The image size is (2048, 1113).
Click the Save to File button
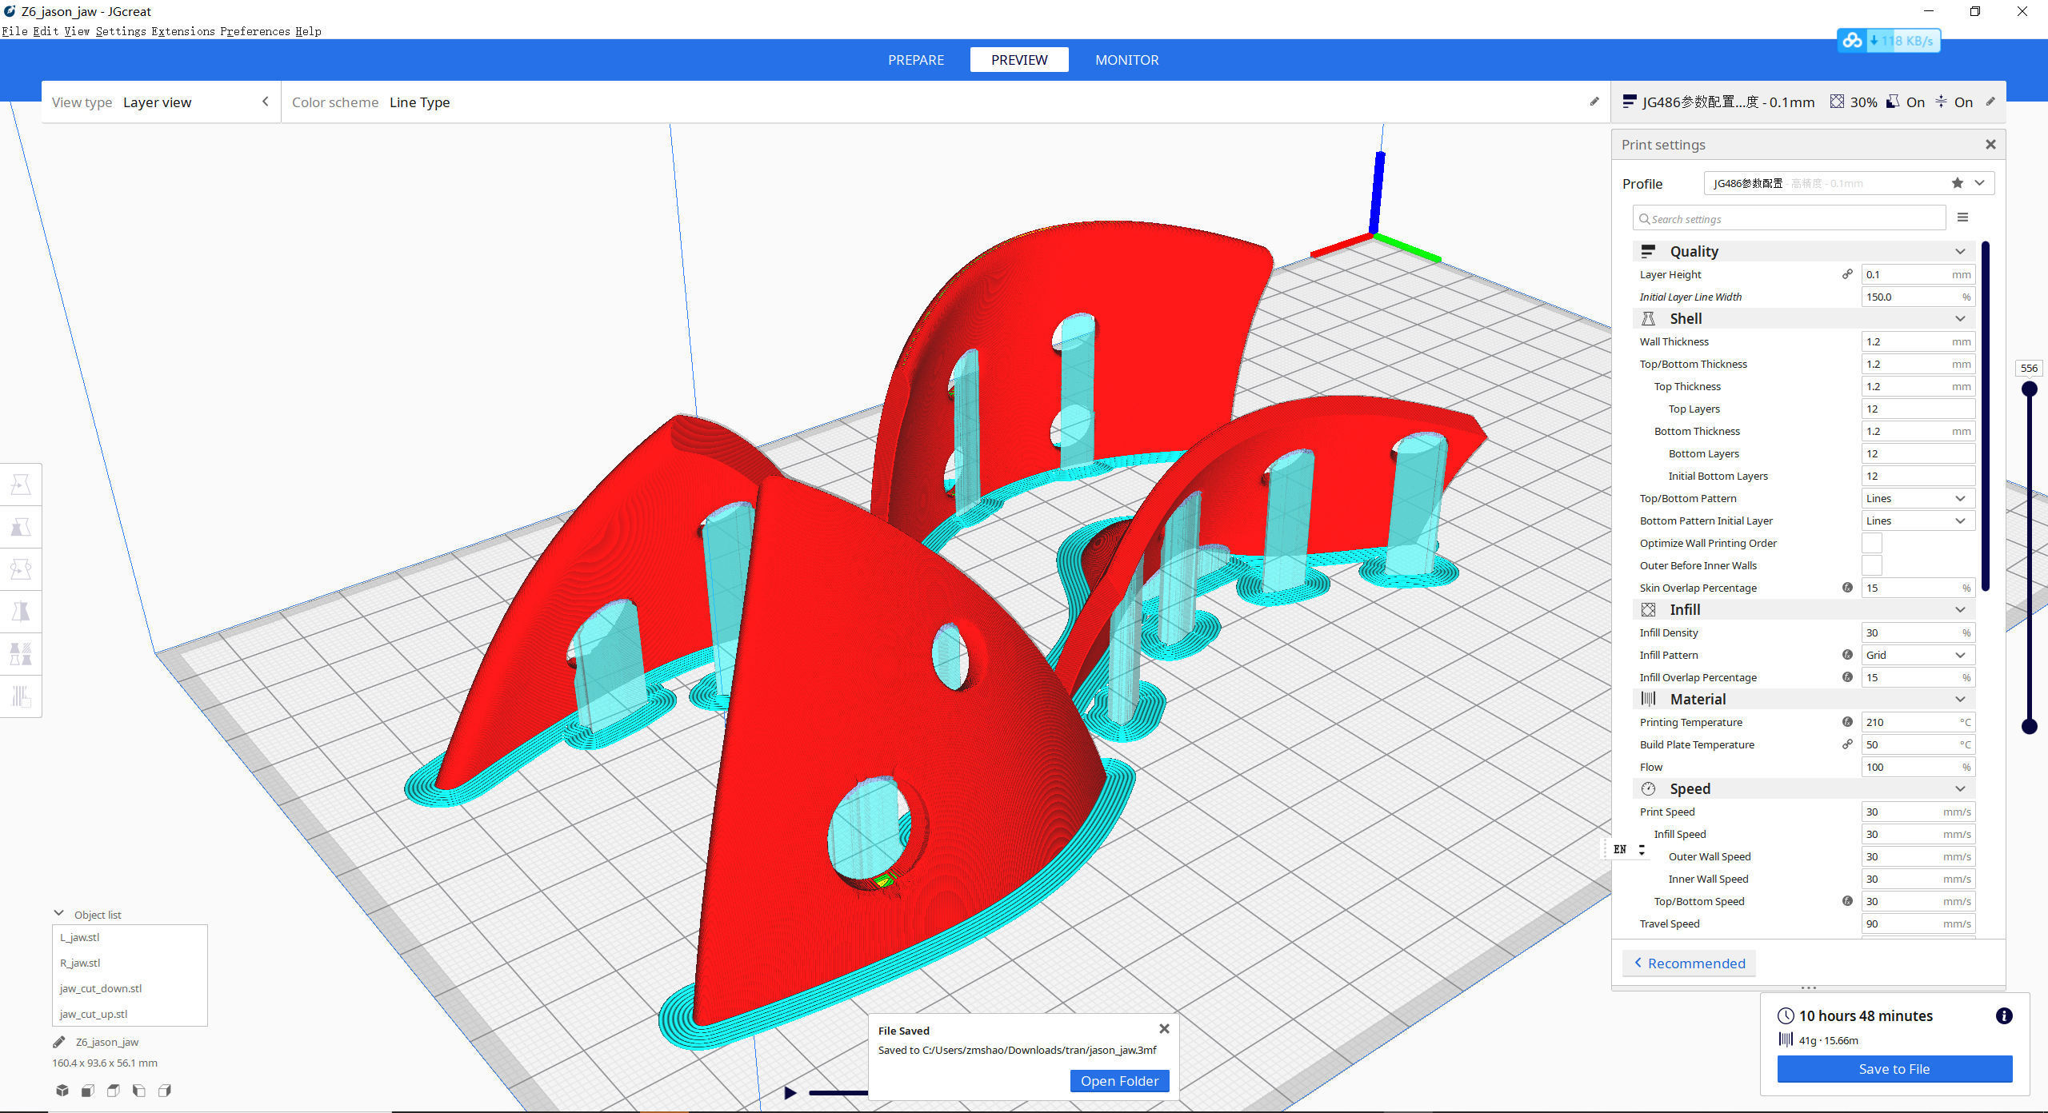1894,1069
